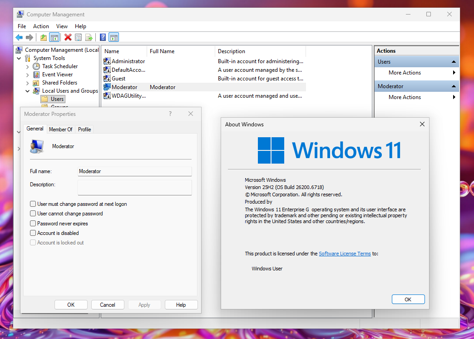This screenshot has height=339, width=474.
Task: Expand the Task Scheduler node
Action: (28, 67)
